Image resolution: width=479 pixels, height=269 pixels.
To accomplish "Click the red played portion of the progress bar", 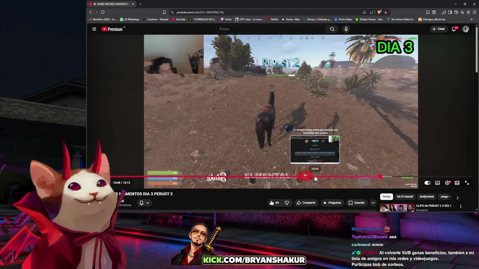I will click(x=245, y=176).
